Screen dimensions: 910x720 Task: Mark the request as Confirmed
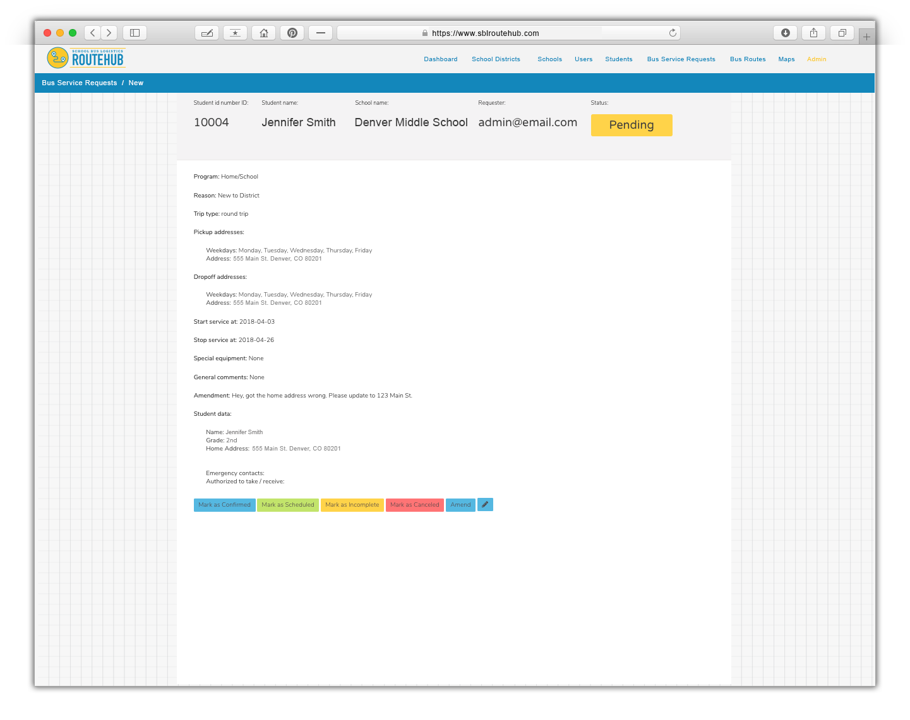click(x=224, y=505)
